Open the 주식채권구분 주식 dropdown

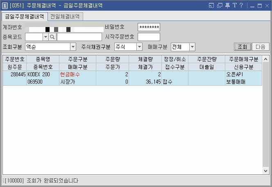tap(139, 47)
